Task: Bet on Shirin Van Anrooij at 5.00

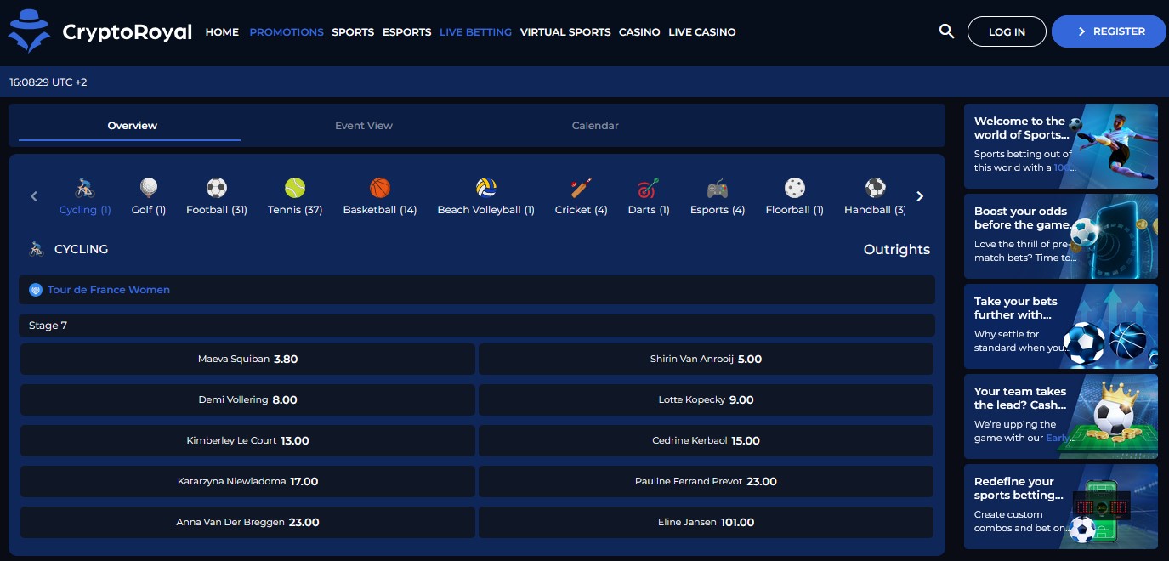Action: tap(706, 360)
